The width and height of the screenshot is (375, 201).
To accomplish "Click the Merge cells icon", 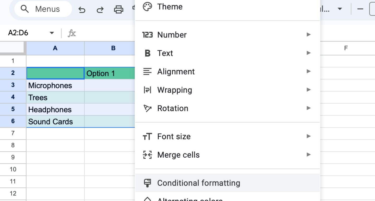I will click(x=147, y=155).
